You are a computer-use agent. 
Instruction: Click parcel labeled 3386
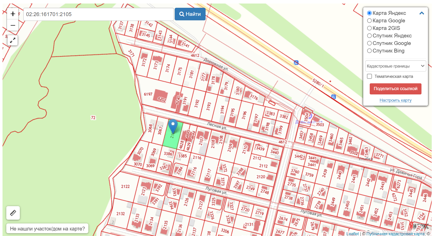coord(168,154)
